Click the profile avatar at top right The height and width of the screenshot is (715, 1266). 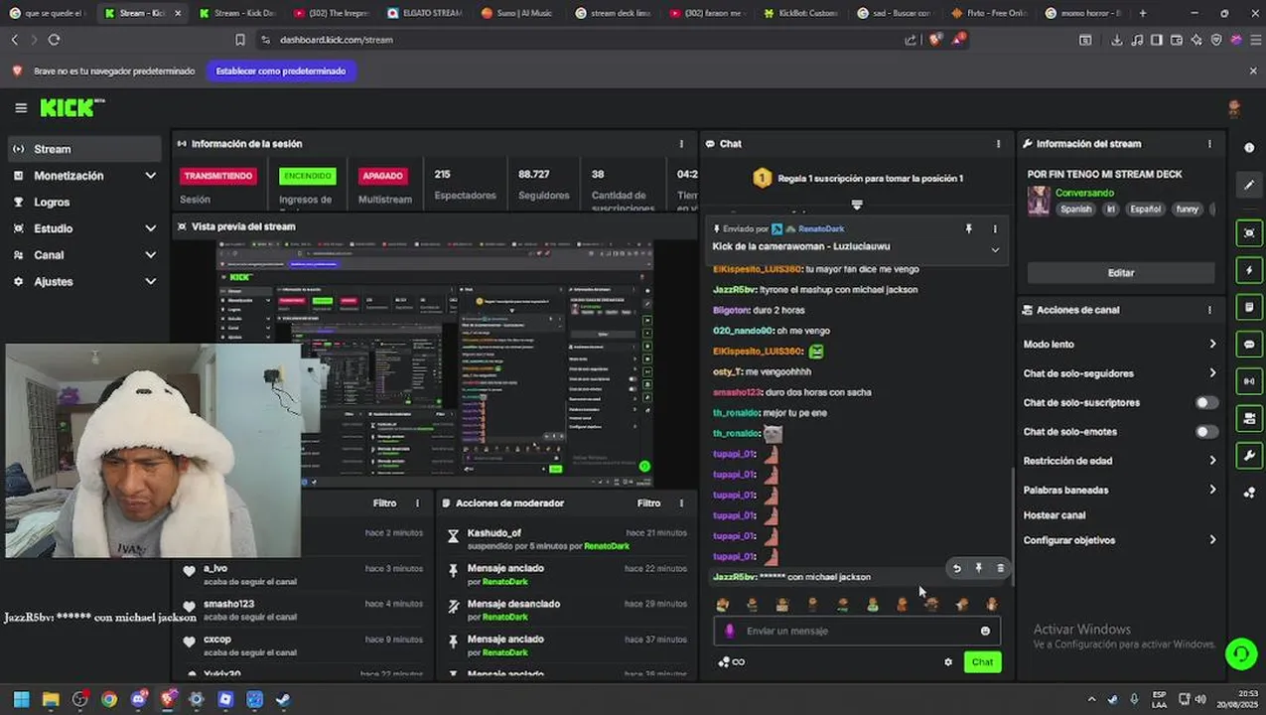point(1234,108)
